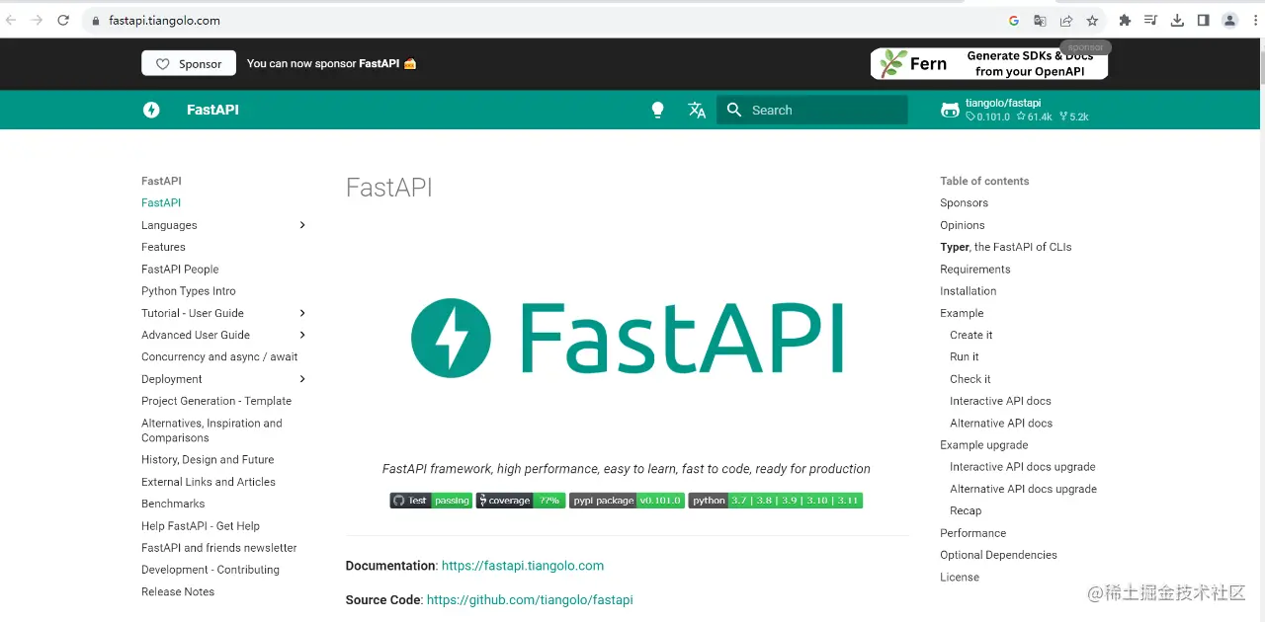Open the language selector icon in header
Screen dimensions: 1265x622
click(697, 110)
